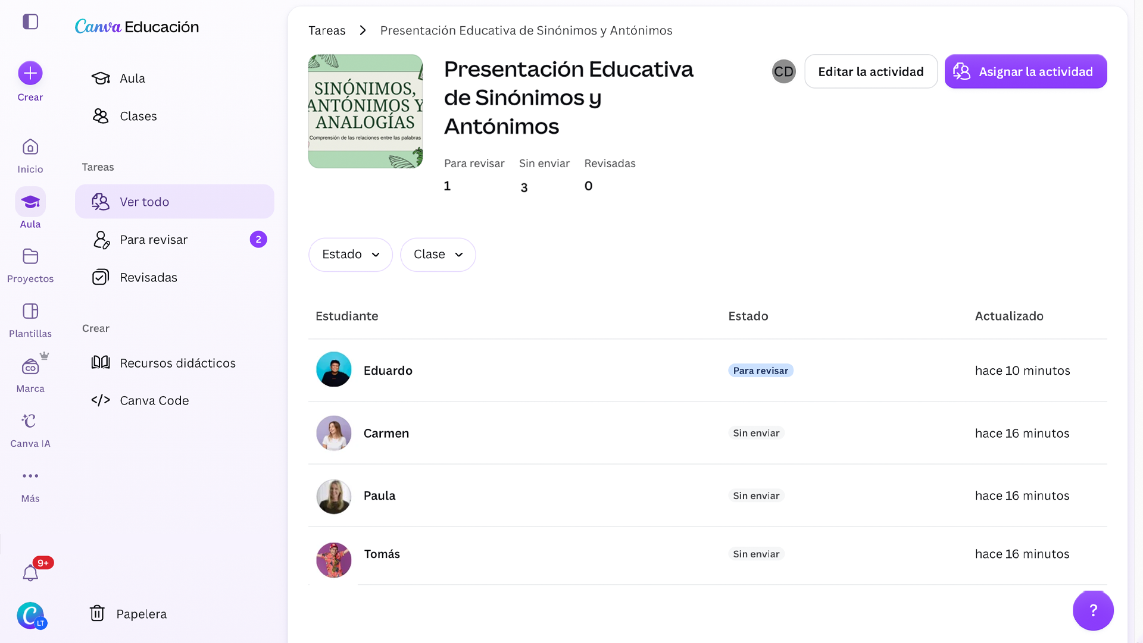Click Tomás's profile picture
The width and height of the screenshot is (1143, 643).
click(333, 560)
